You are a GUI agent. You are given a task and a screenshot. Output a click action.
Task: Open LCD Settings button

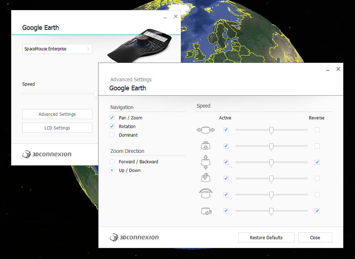coord(57,128)
